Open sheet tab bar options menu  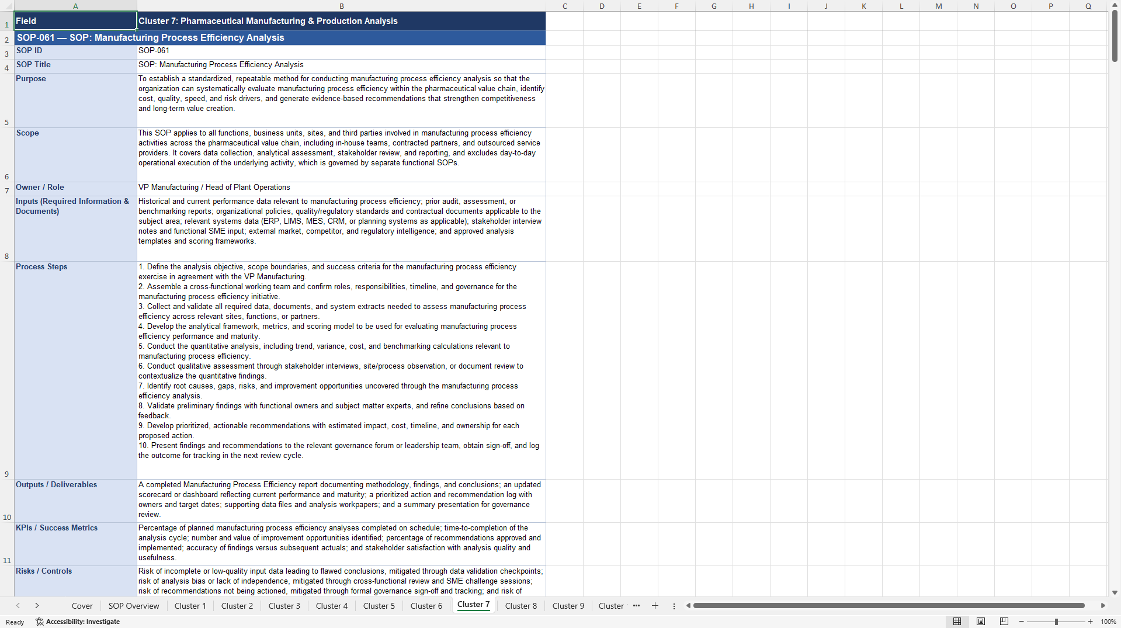[x=674, y=606]
